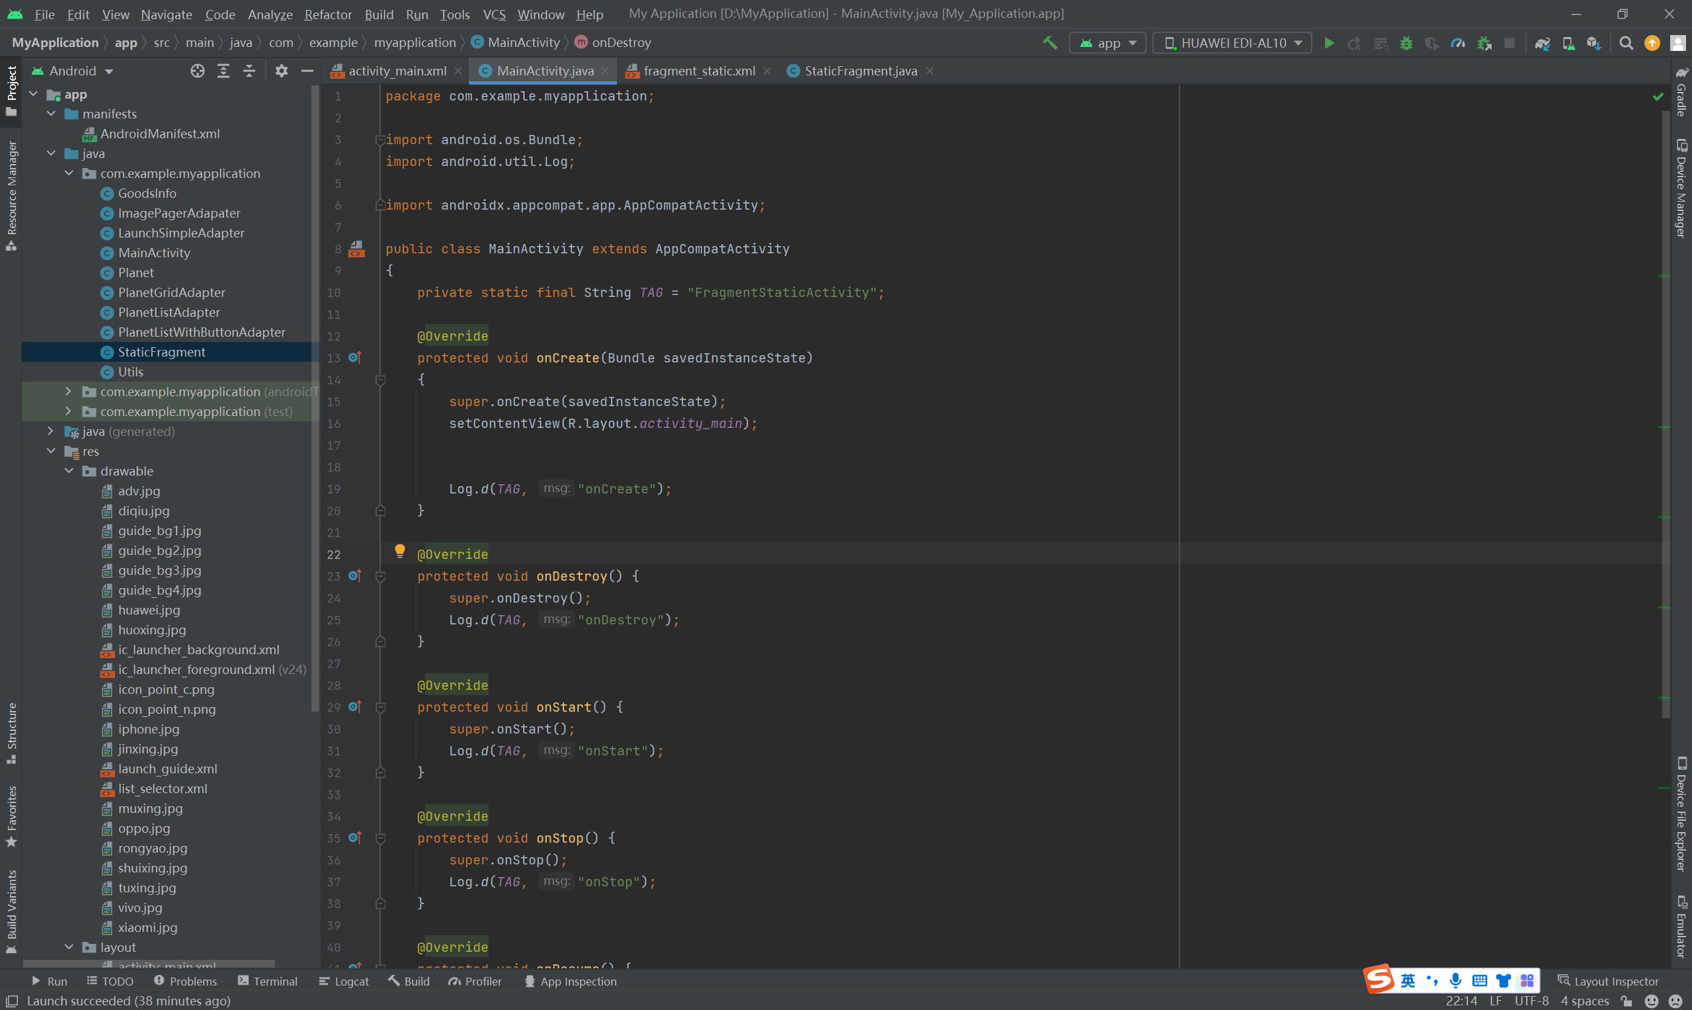Toggle the Project tool window side tab
The width and height of the screenshot is (1692, 1010).
(11, 90)
